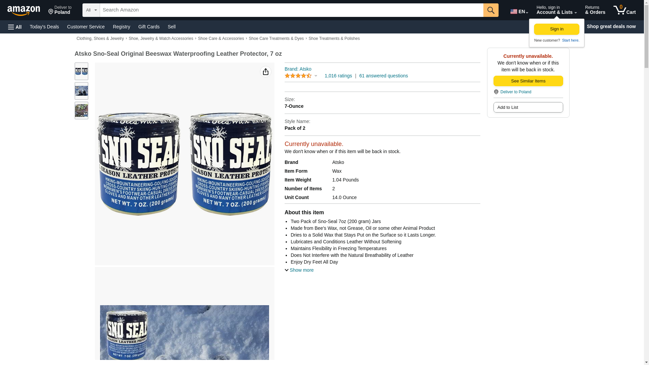Click the share icon on product image

[x=266, y=72]
